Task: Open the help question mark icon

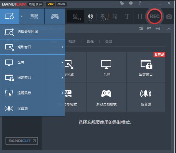Action: coord(140,3)
